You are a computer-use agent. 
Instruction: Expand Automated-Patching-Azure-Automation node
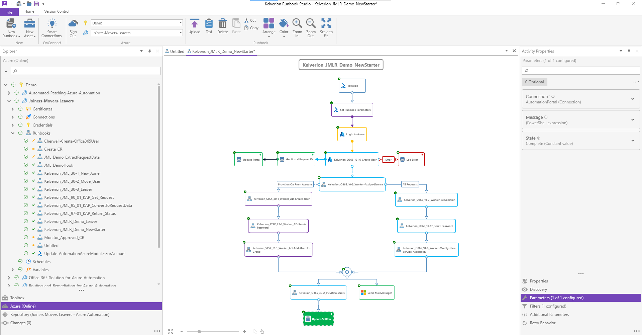tap(9, 93)
